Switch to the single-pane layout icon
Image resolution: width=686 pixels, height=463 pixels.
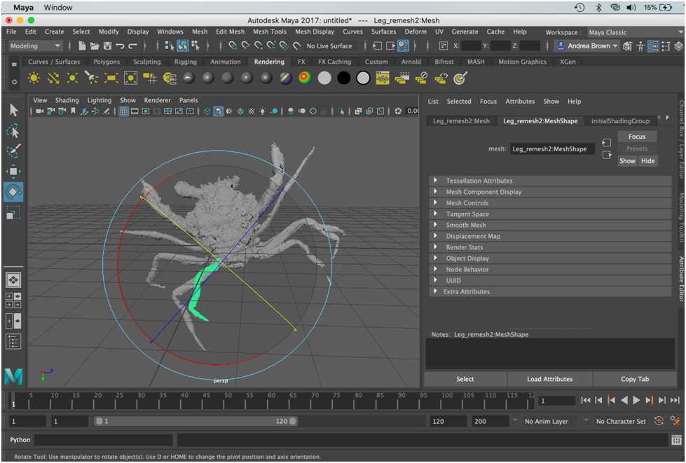(13, 280)
